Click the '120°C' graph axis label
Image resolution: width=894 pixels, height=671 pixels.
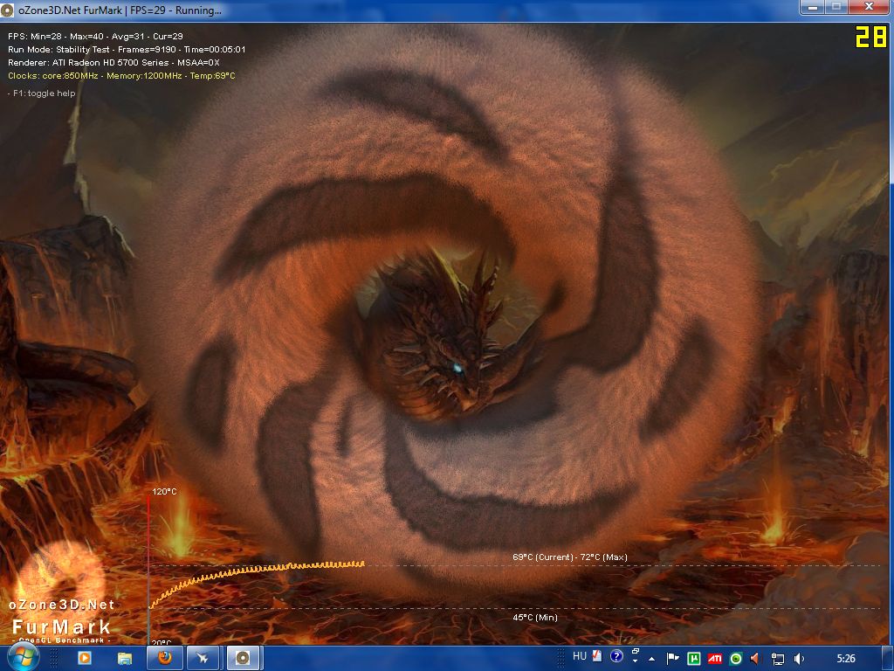tap(164, 491)
